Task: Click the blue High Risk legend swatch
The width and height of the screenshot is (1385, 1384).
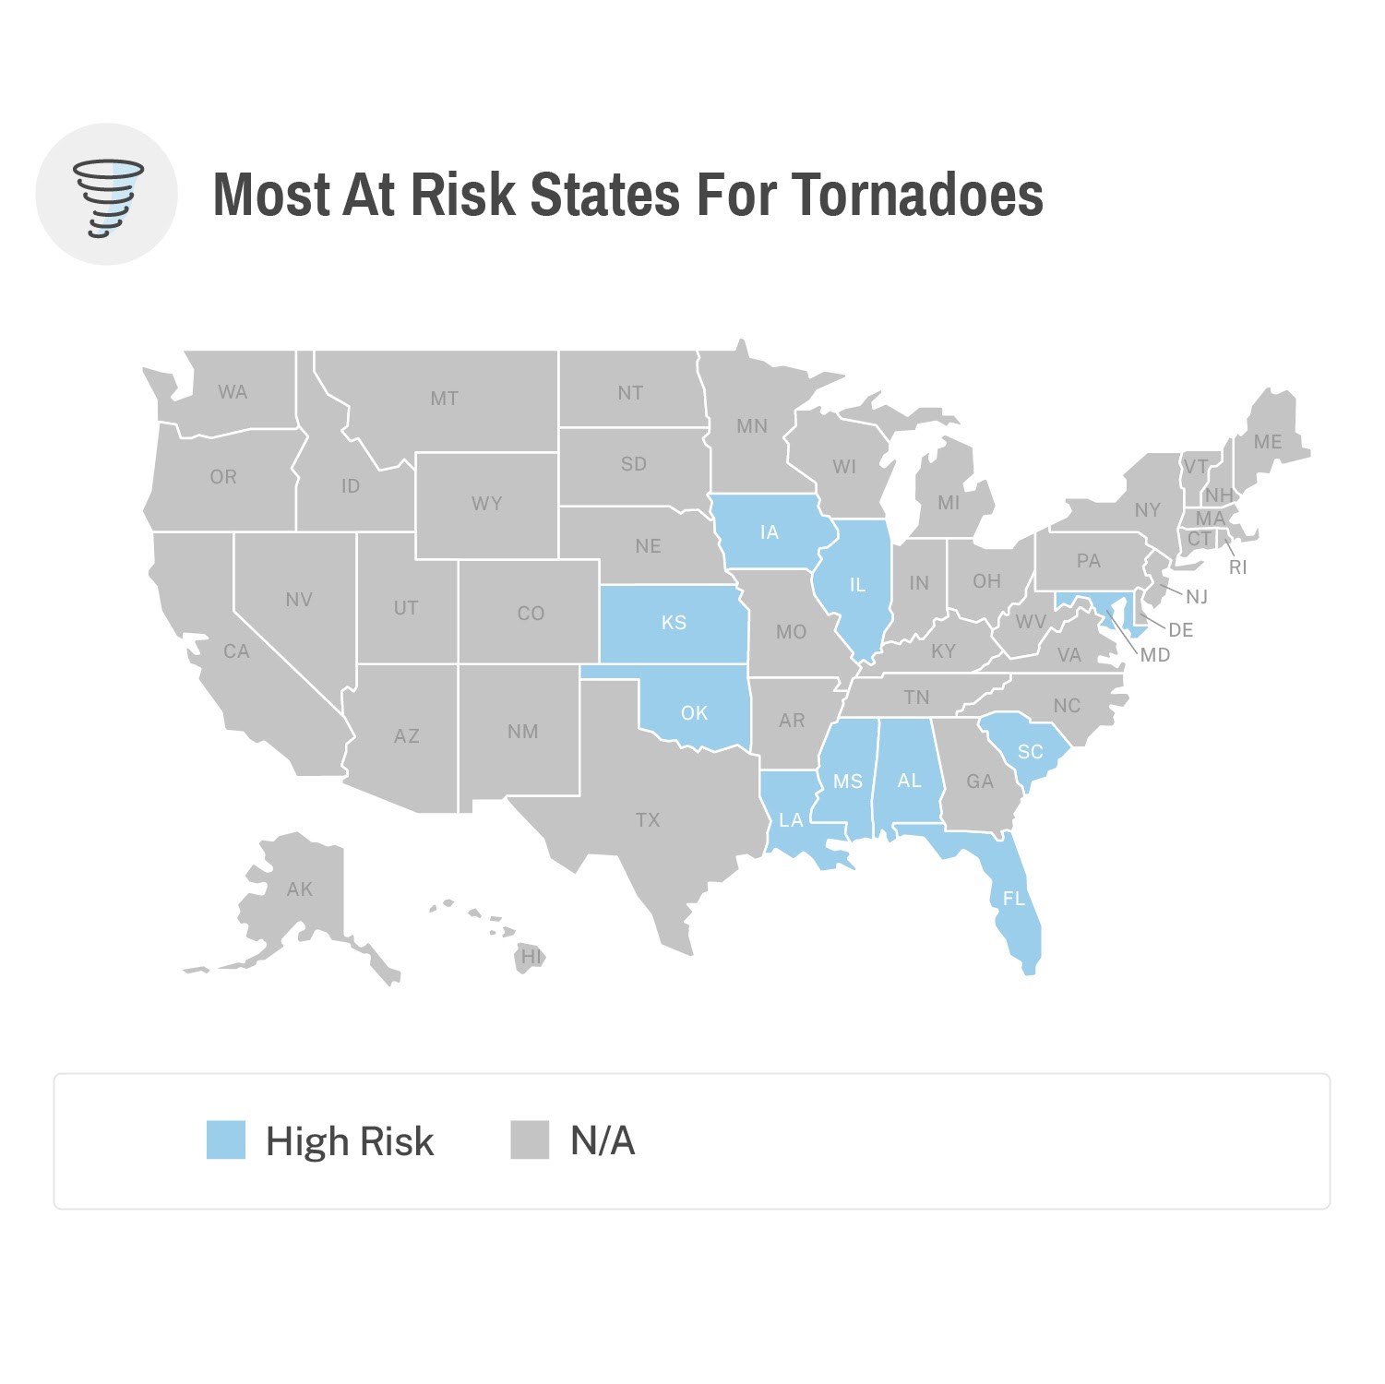Action: tap(226, 1139)
